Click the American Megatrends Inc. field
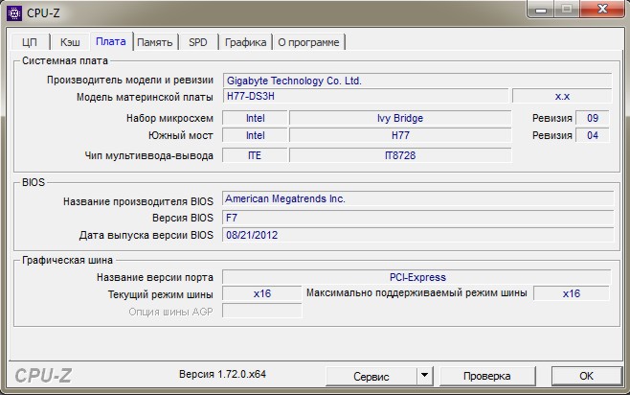Image resolution: width=630 pixels, height=395 pixels. [417, 198]
